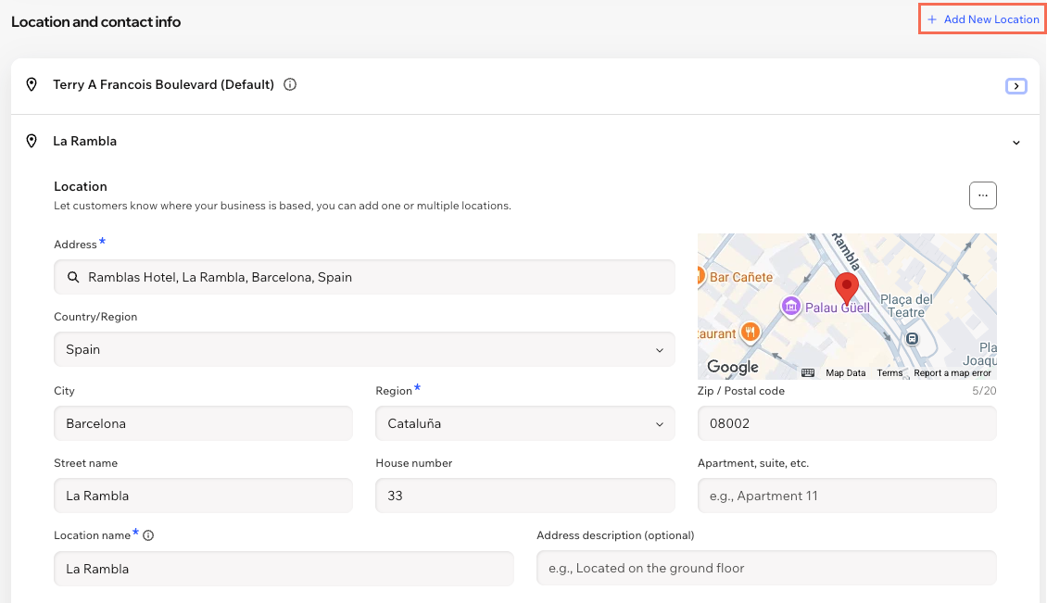
Task: Click the red map pin marker
Action: pos(847,287)
